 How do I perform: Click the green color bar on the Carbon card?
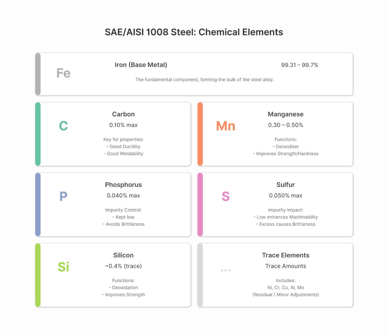[38, 134]
